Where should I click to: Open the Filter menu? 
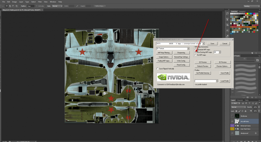coord(40,2)
